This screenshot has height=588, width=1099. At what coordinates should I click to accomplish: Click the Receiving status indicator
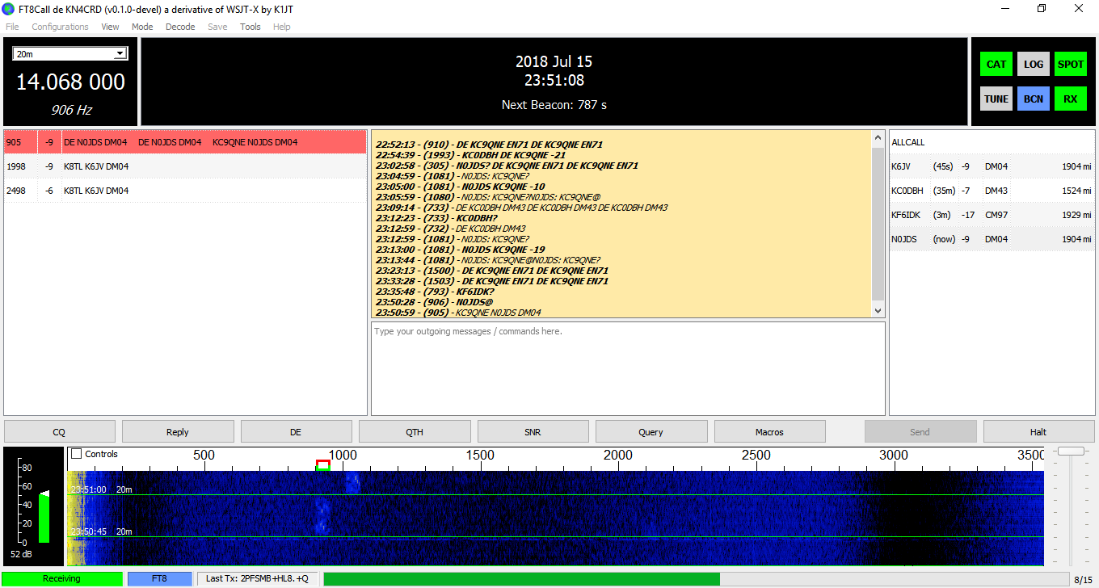[x=61, y=578]
